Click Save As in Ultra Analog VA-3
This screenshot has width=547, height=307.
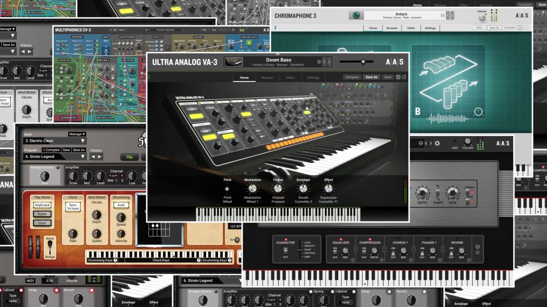371,77
